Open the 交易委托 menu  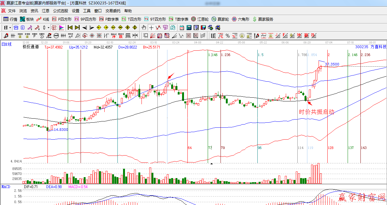pyautogui.click(x=113, y=11)
